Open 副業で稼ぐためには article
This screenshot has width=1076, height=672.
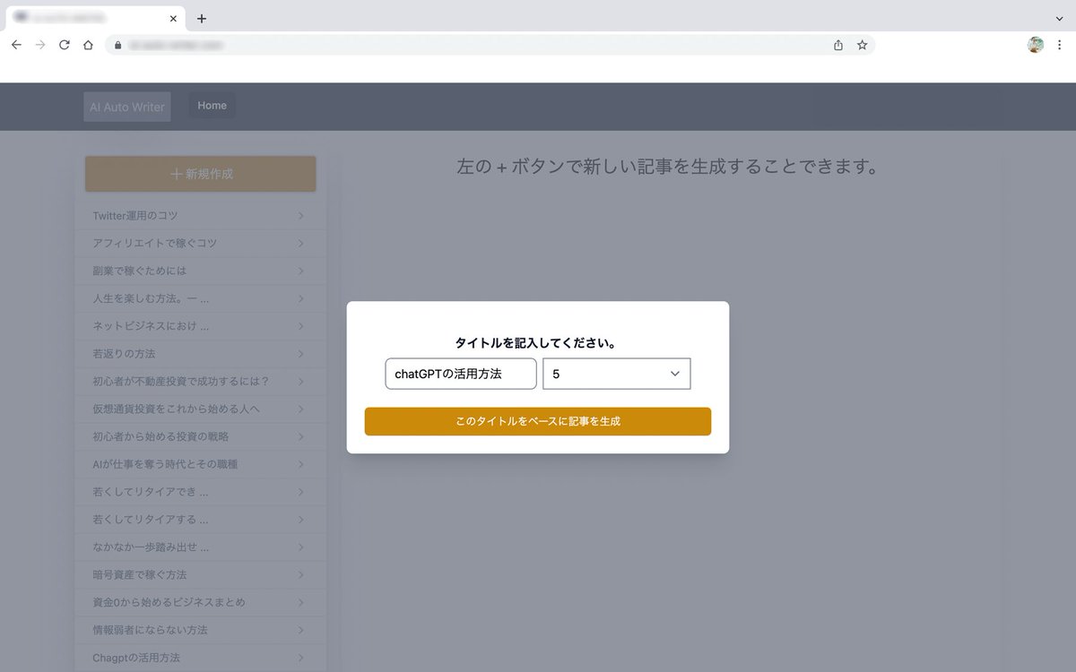[140, 271]
